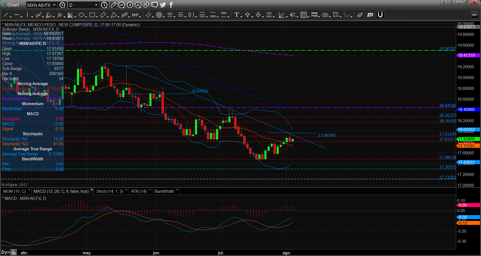Click the Chart window title
This screenshot has height=256, width=481.
click(13, 5)
